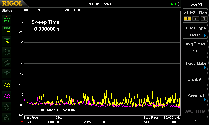The image size is (209, 125).
Task: Click the Trace/PF menu title
Action: point(195,4)
